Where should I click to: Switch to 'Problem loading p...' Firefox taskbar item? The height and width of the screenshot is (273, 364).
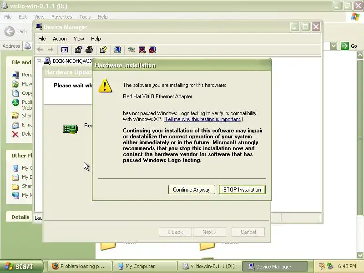80,266
